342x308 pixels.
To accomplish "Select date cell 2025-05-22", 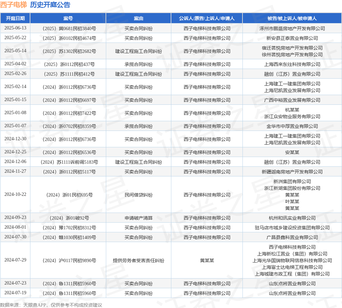I will coord(15,37).
